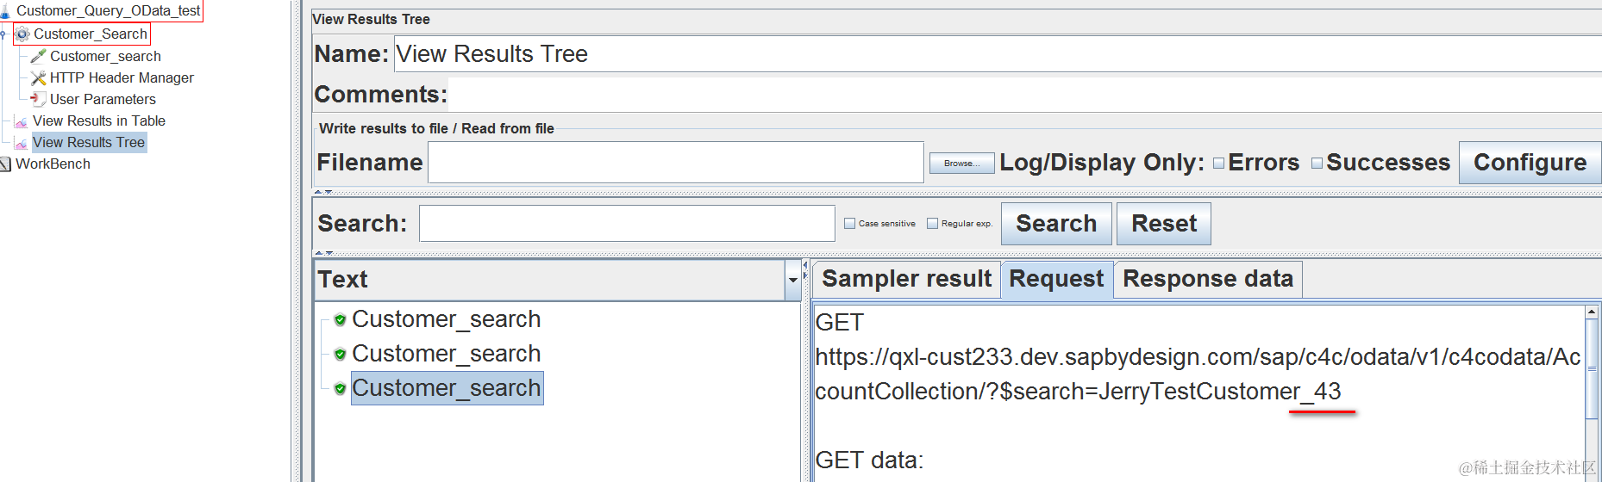The image size is (1602, 482).
Task: Click into the Name field
Action: point(998,54)
